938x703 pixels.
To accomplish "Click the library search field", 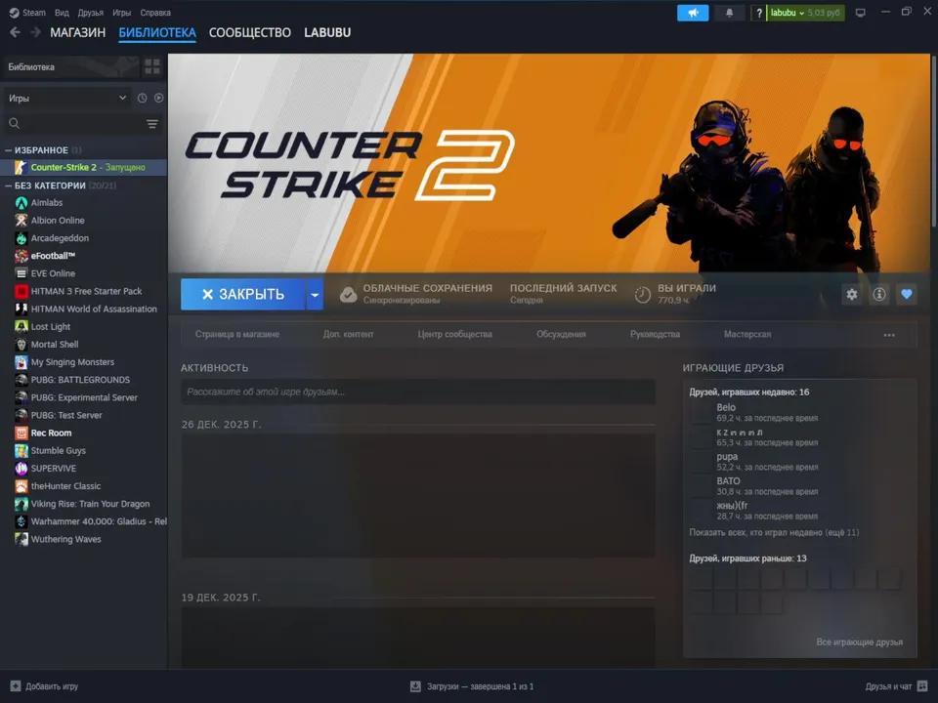I will tap(78, 124).
